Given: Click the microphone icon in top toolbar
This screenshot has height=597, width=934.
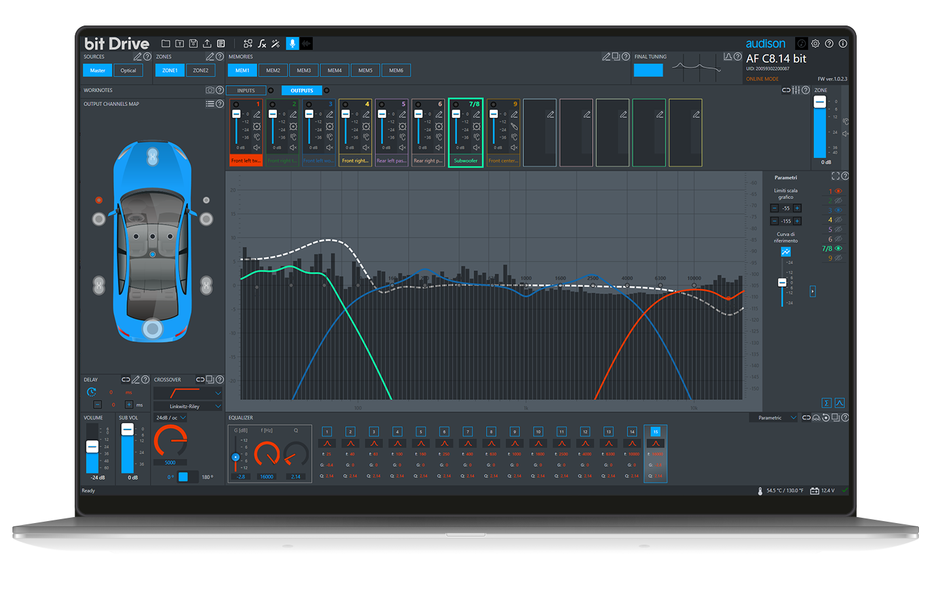Looking at the screenshot, I should coord(292,43).
